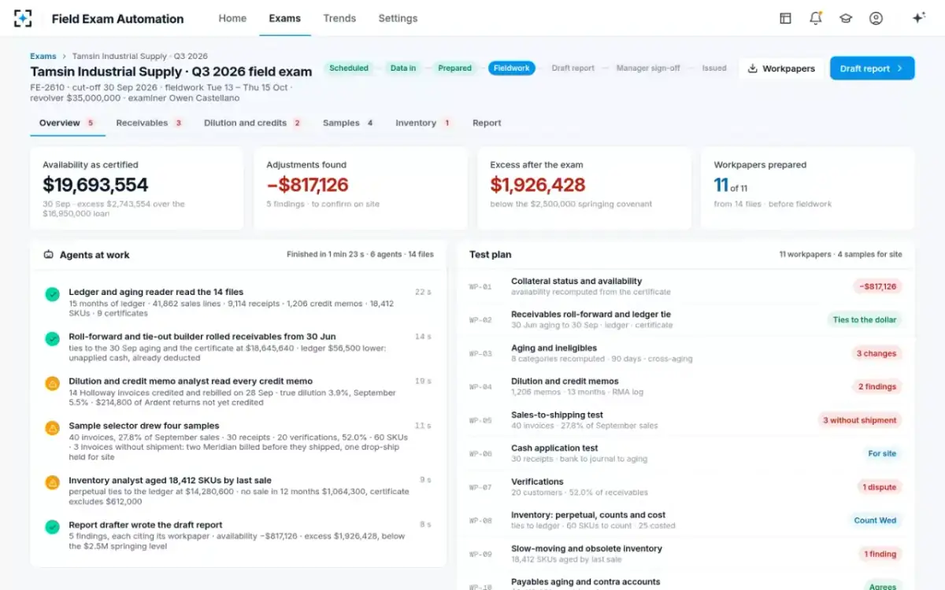Click the Ties to the dollar badge
The width and height of the screenshot is (945, 590).
[864, 320]
